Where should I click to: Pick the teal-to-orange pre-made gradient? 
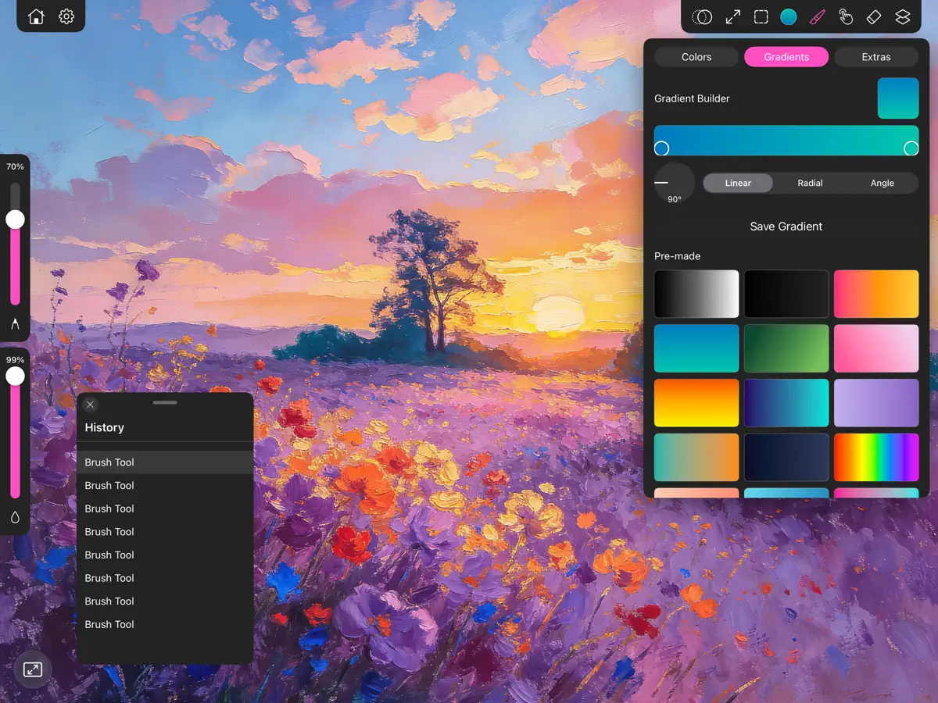point(696,458)
